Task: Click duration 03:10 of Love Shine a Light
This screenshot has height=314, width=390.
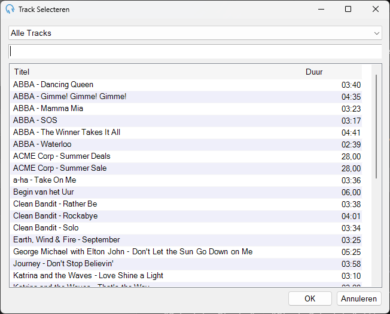Action: pyautogui.click(x=351, y=276)
